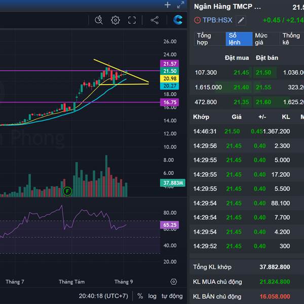Image resolution: width=304 pixels, height=304 pixels.
Task: Click the Ngân Hàng TMCP title
Action: coord(227,7)
